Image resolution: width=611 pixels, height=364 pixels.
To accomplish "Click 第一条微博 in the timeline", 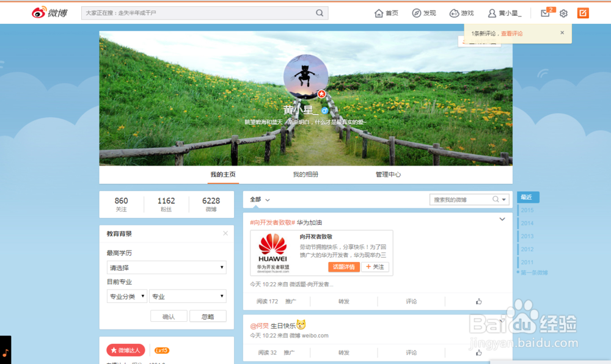I will point(534,272).
